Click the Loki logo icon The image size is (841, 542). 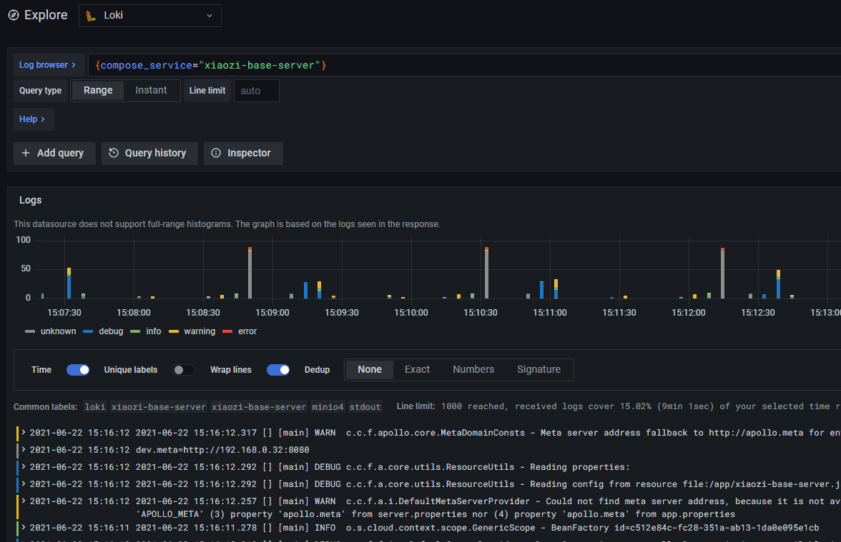pos(92,16)
